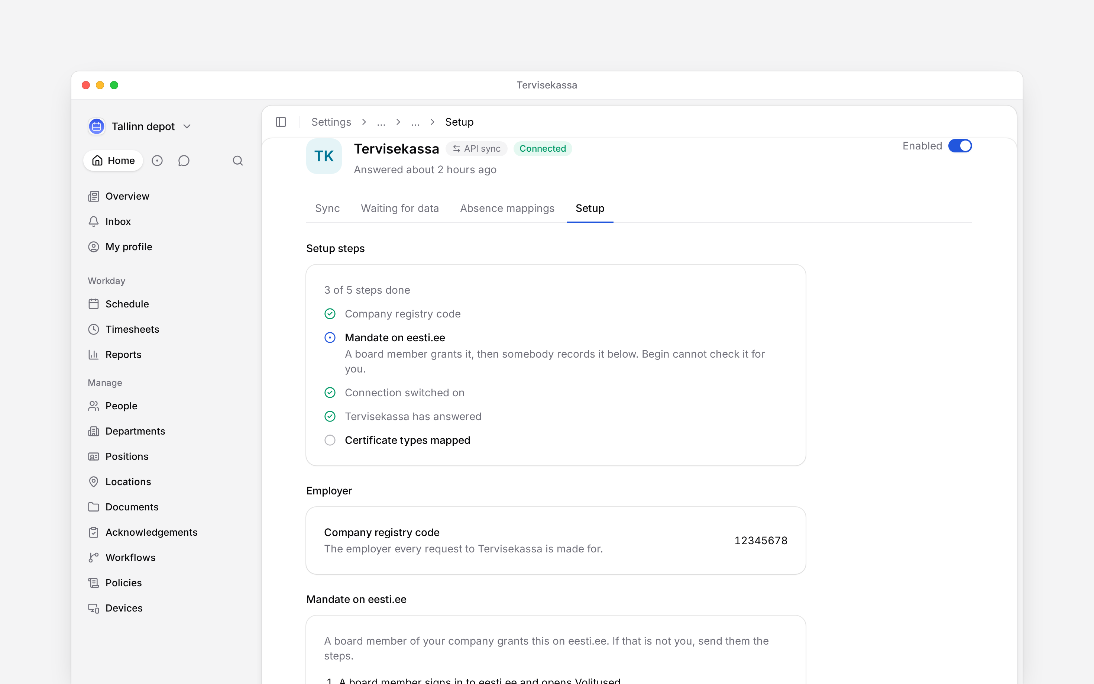The width and height of the screenshot is (1094, 684).
Task: Click the blue circle beside Mandate on eesti.ee
Action: click(330, 338)
